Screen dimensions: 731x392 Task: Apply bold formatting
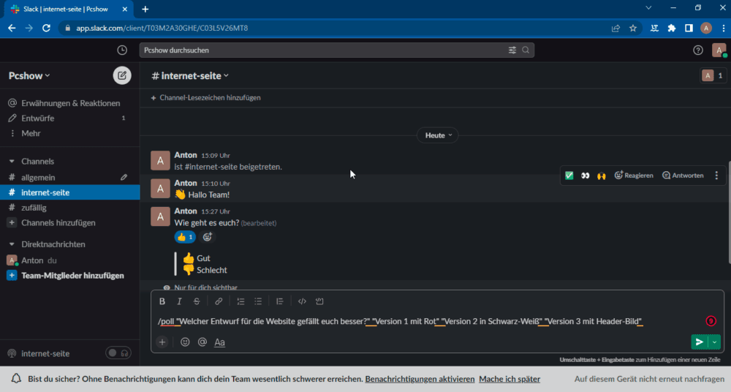pyautogui.click(x=162, y=301)
